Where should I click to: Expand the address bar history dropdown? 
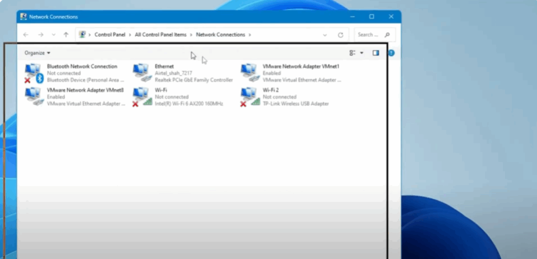pyautogui.click(x=325, y=35)
